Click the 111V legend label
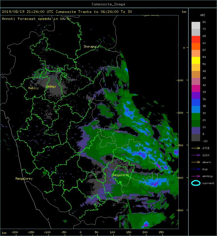Screen dimensions: 217x236 (206, 155)
